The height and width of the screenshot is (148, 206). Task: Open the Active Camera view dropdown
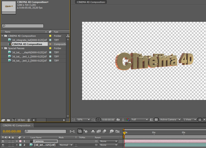coord(170,120)
